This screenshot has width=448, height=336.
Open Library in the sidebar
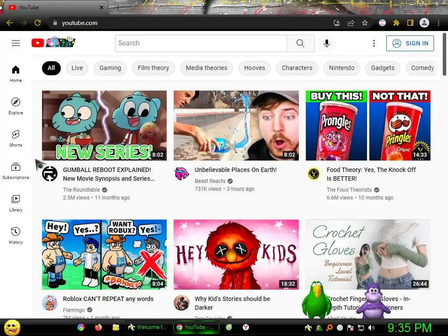pos(16,203)
